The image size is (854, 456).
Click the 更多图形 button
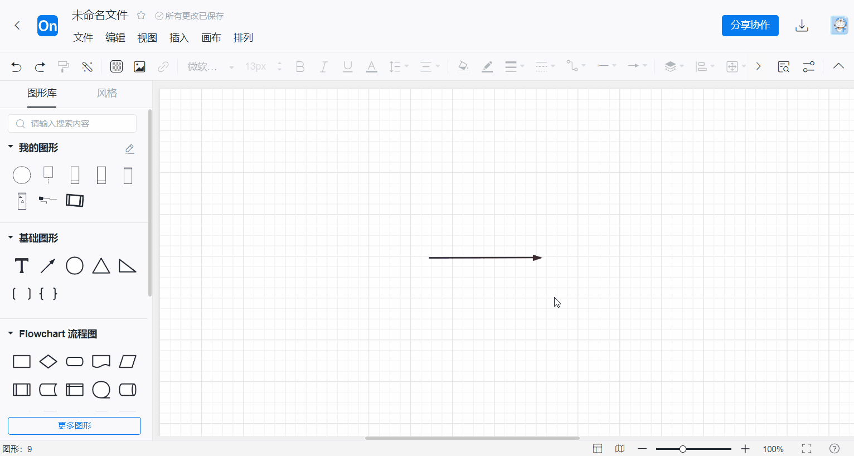tap(74, 426)
